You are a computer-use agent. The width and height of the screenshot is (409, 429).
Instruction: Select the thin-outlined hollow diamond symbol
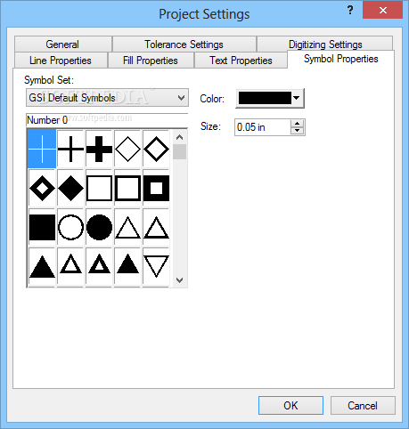coord(127,149)
